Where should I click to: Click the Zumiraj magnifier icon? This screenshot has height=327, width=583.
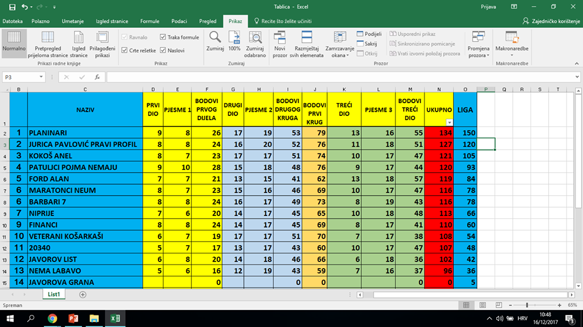[215, 39]
